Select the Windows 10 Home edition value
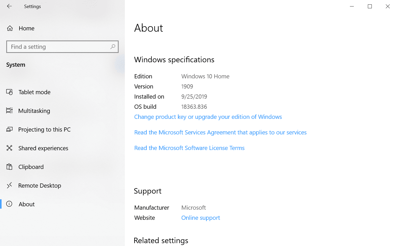The width and height of the screenshot is (397, 246). point(205,76)
